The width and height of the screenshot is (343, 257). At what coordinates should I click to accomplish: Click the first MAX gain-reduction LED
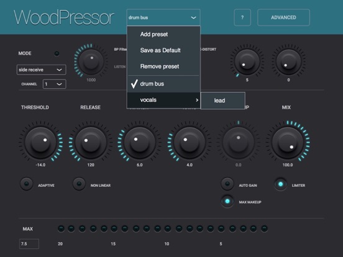coord(61,229)
